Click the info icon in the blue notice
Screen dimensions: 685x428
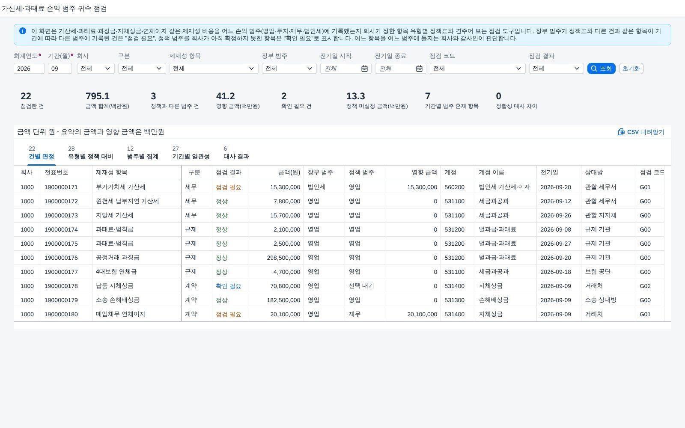coord(23,31)
